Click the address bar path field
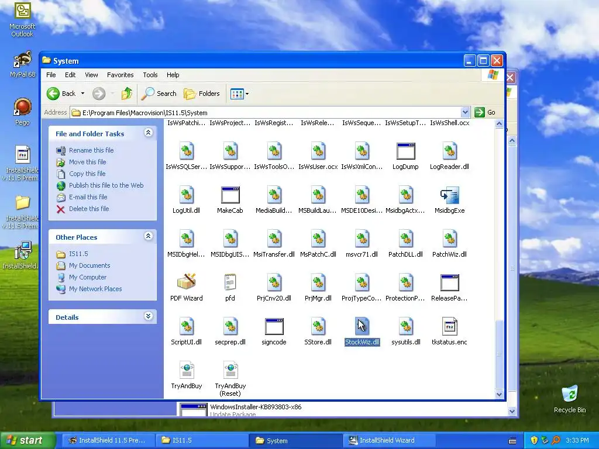The height and width of the screenshot is (449, 599). point(266,113)
